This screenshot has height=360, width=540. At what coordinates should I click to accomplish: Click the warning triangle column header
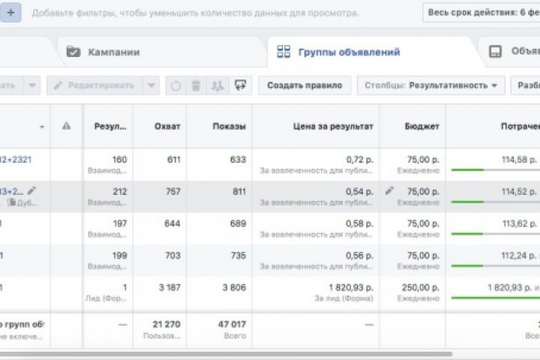tap(67, 126)
